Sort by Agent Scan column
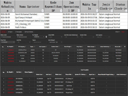The image size is (128, 96). click(95, 74)
